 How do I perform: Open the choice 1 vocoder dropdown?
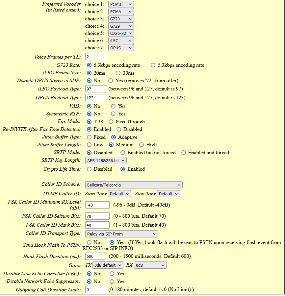(121, 4)
